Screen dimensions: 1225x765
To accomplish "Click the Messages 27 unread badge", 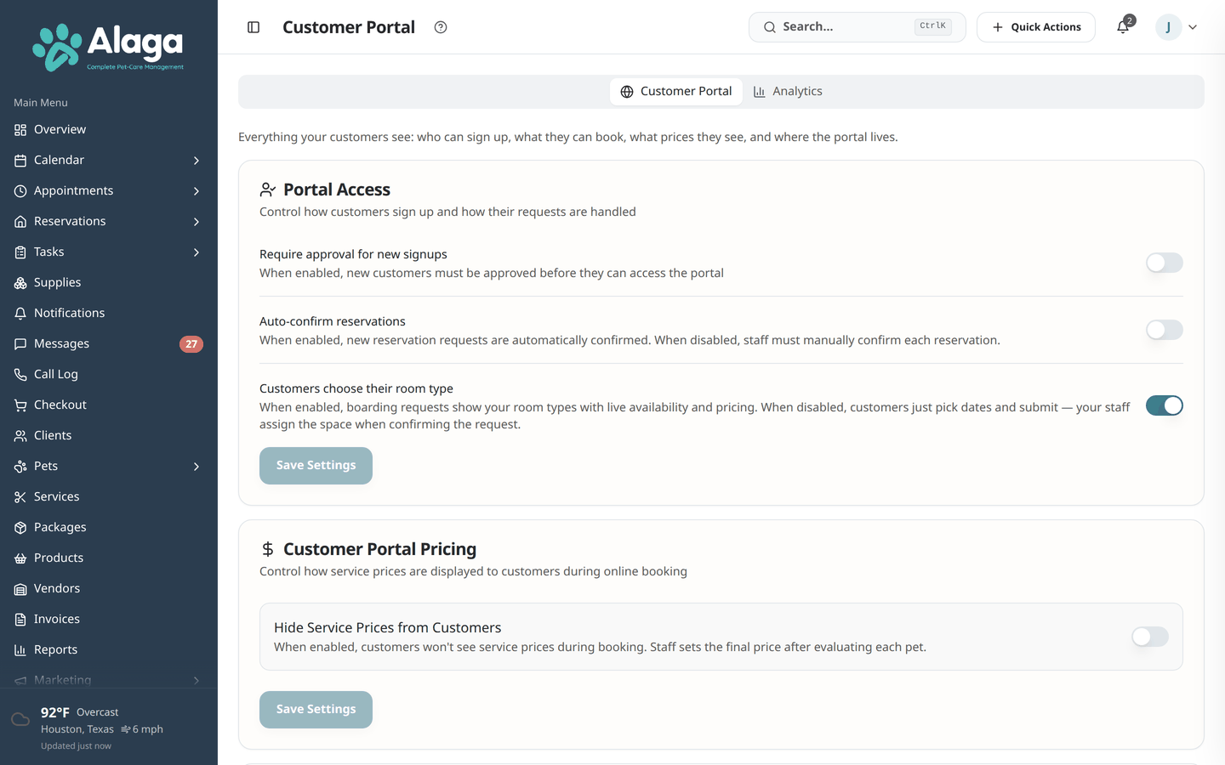I will click(191, 344).
